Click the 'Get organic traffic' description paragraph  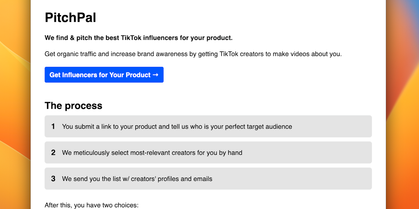coord(193,54)
